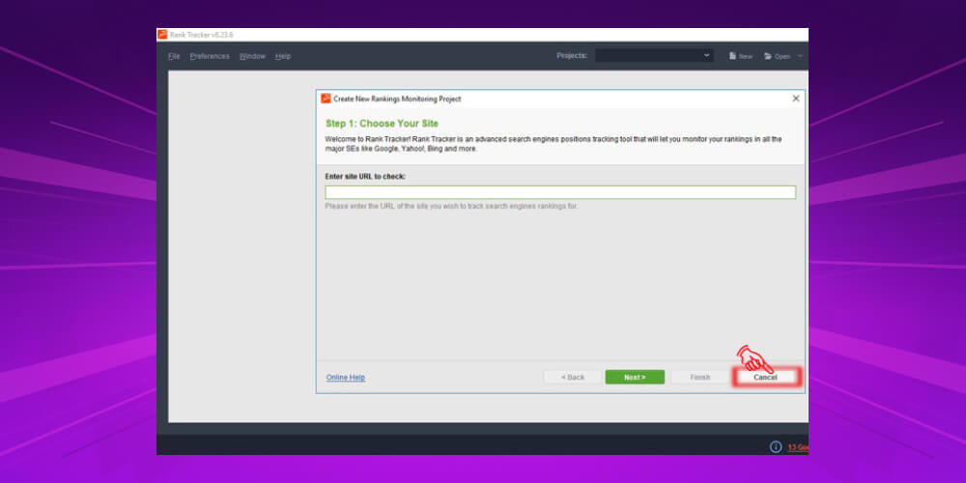This screenshot has height=483, width=966.
Task: Click the Rank Tracker title bar logo
Action: coord(162,35)
